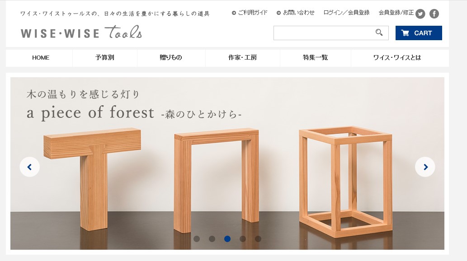Select the fifth carousel dot
The height and width of the screenshot is (261, 467).
point(258,239)
